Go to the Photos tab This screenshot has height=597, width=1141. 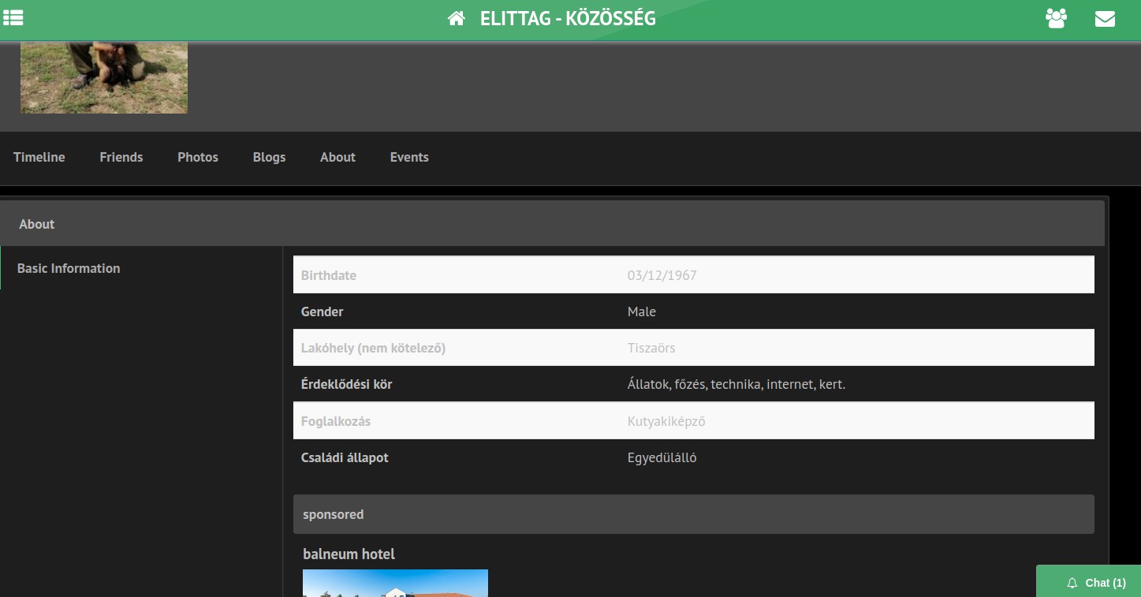pyautogui.click(x=198, y=157)
